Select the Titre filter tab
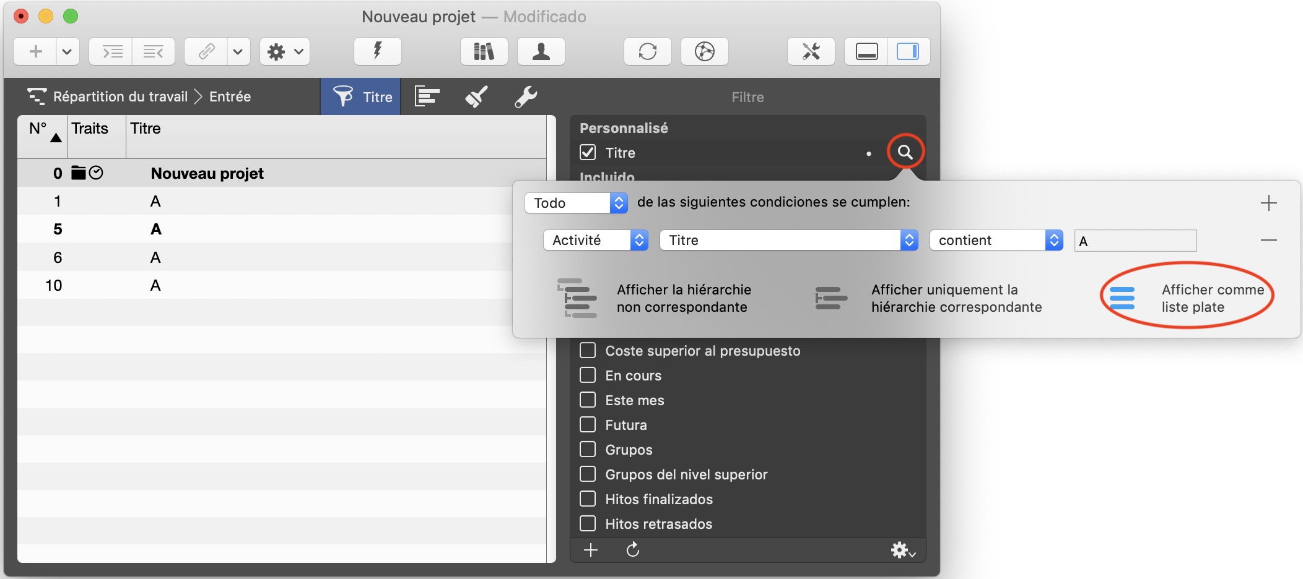Screen dimensions: 1303x579 pos(361,96)
